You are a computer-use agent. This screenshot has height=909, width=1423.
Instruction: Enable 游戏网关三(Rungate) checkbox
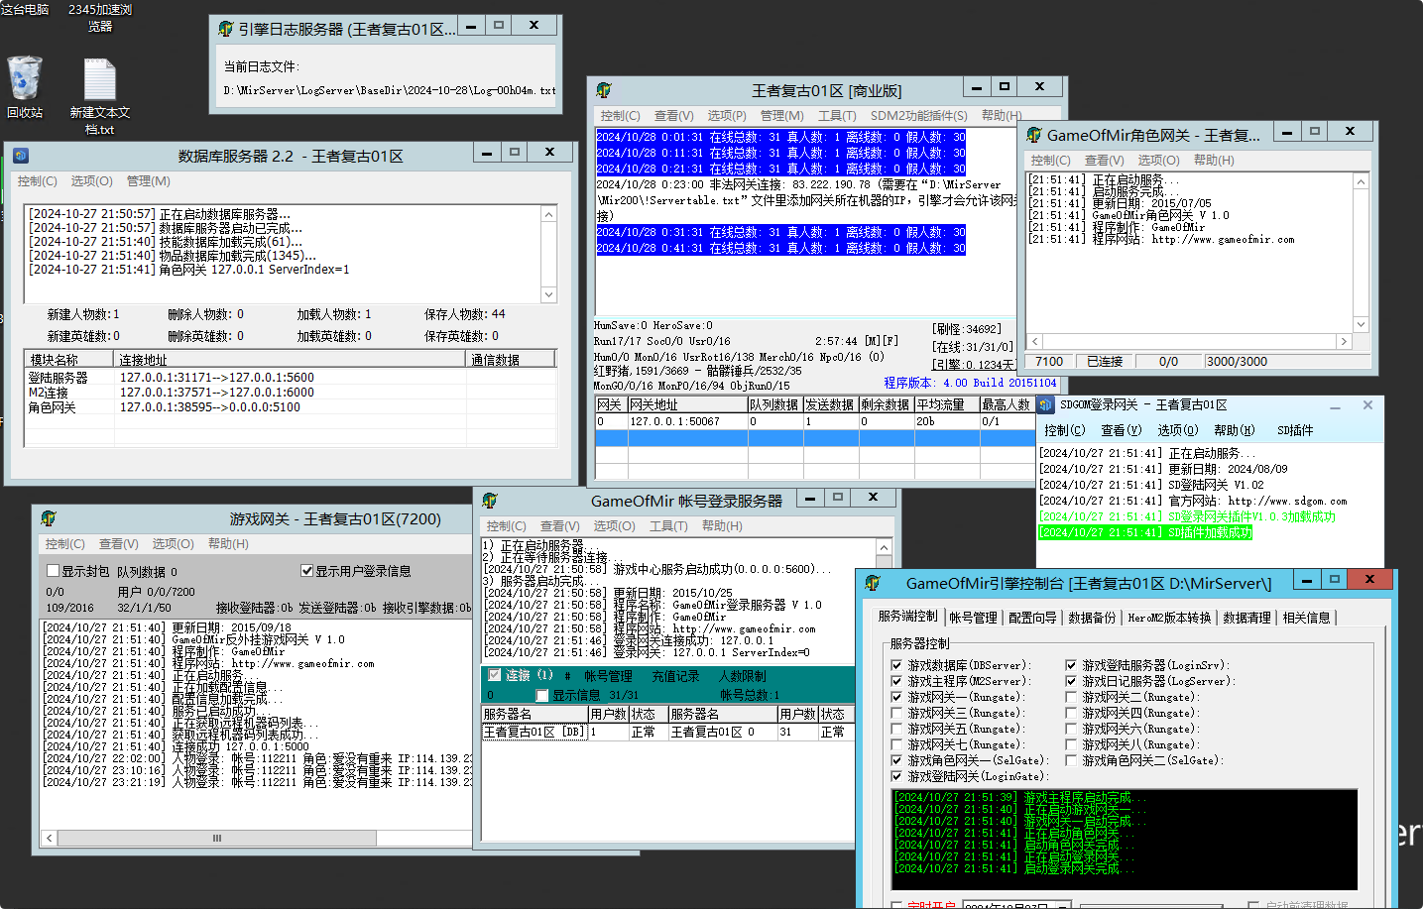(896, 714)
